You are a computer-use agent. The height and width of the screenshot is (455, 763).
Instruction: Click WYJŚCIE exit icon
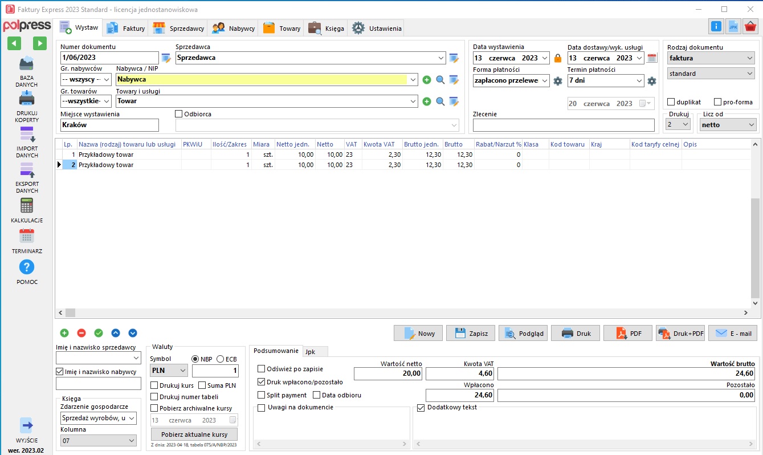coord(26,425)
